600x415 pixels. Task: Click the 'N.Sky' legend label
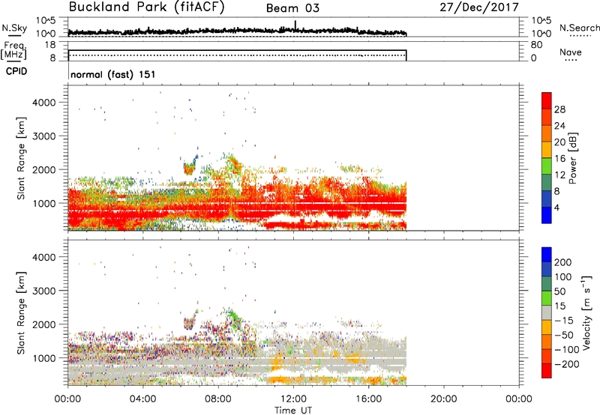14,28
